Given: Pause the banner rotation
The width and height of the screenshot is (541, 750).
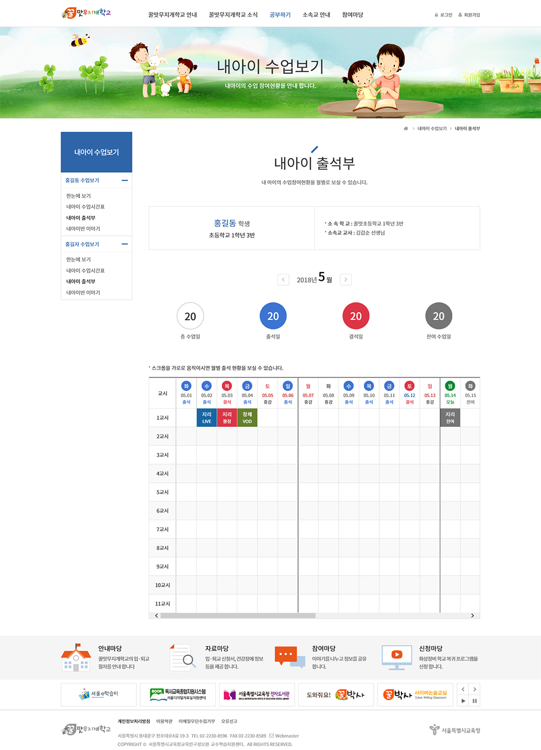Looking at the screenshot, I should (x=474, y=701).
